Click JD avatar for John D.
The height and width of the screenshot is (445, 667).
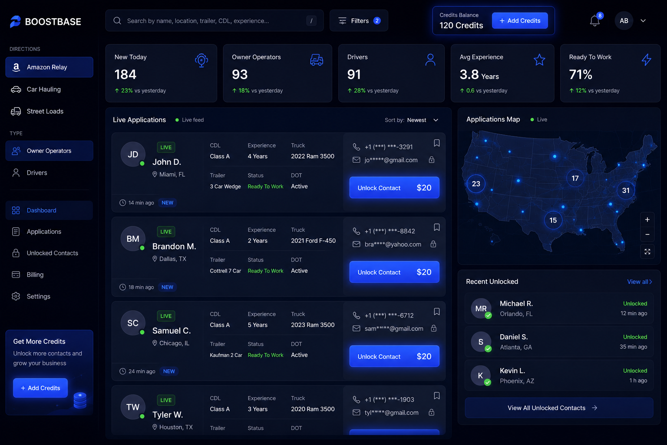[133, 154]
